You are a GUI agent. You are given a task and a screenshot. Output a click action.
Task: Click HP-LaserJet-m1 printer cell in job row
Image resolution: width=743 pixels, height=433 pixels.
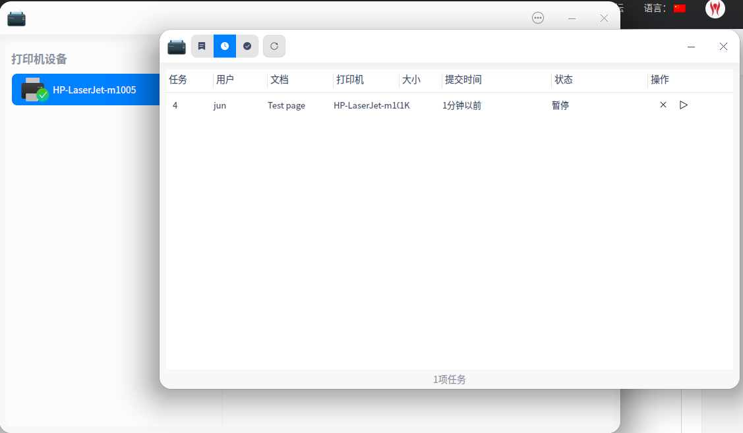coord(365,105)
